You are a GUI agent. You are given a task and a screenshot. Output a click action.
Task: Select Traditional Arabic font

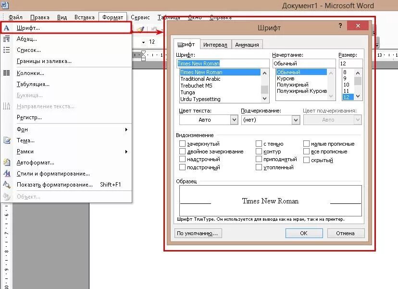pos(220,79)
